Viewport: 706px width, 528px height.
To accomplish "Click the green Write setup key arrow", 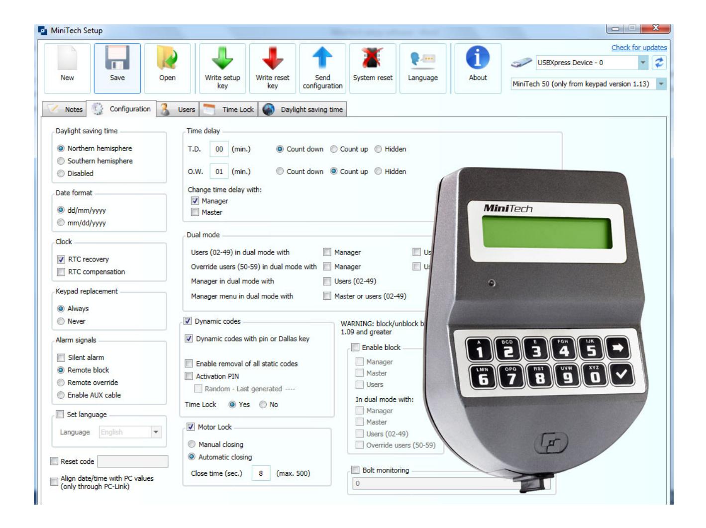I will tap(222, 58).
